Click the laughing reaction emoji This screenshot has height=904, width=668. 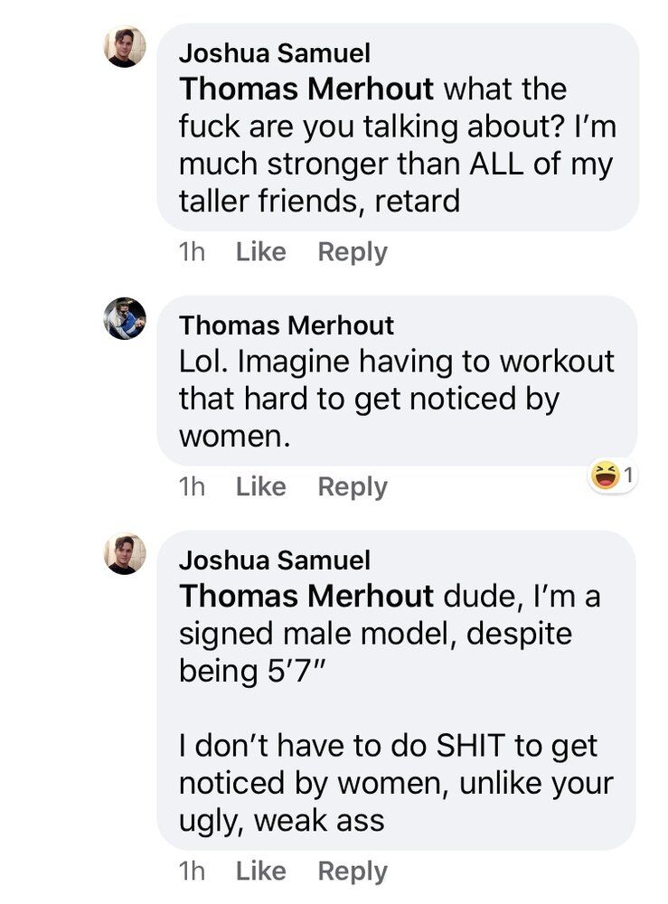click(604, 476)
